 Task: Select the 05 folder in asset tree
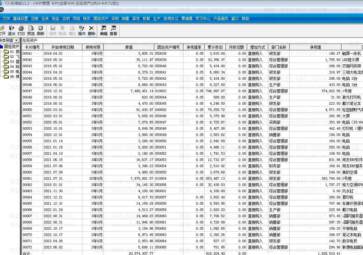click(12, 72)
